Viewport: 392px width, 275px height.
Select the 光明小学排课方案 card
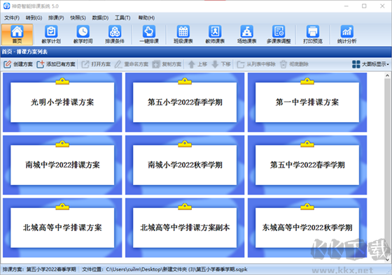pos(62,102)
